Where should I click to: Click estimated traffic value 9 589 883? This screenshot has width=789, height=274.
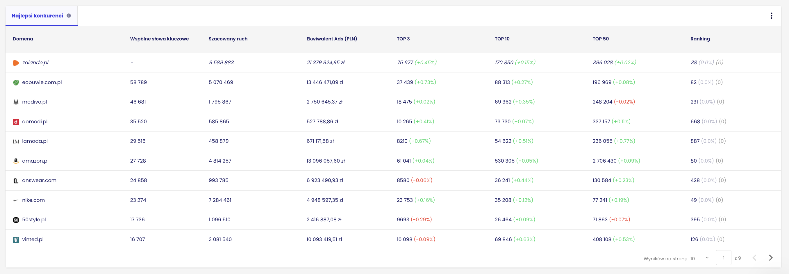point(221,63)
